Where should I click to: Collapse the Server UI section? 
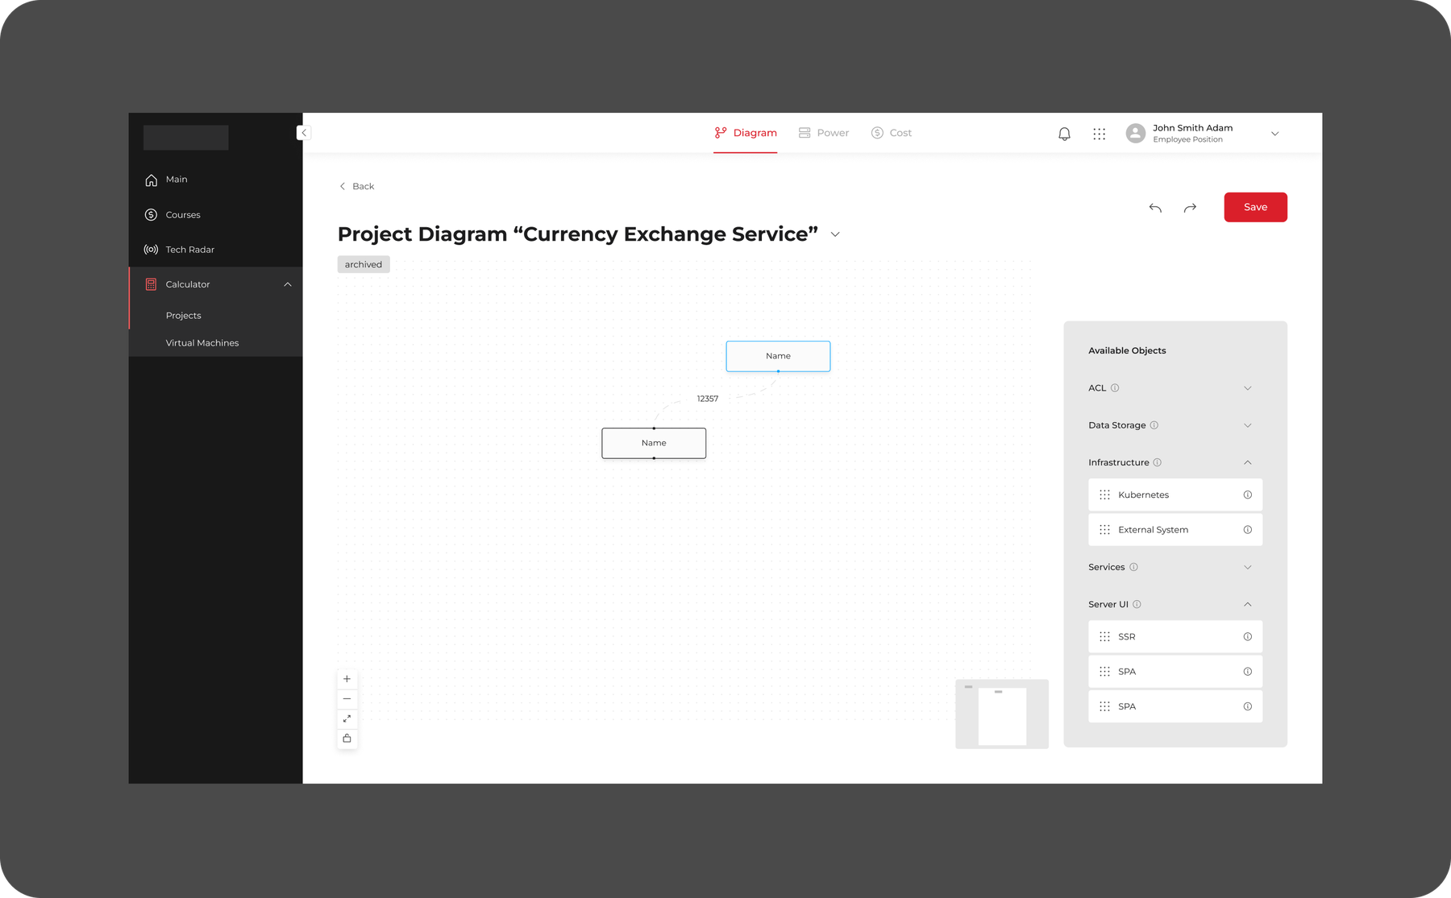(x=1247, y=605)
